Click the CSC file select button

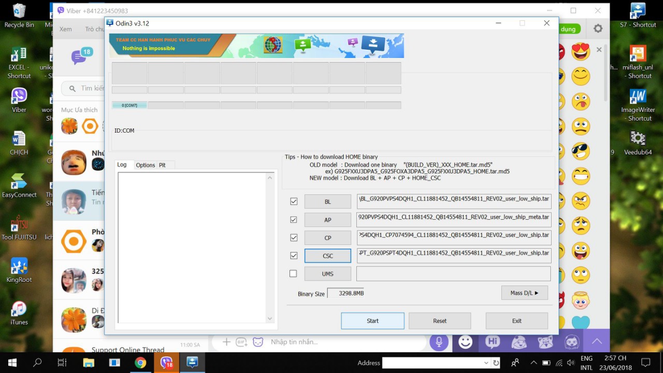[x=328, y=255]
